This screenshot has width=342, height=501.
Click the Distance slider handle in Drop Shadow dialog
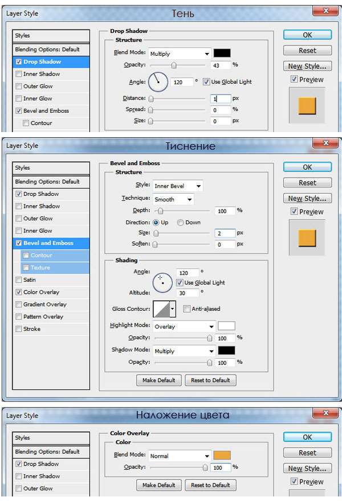click(x=151, y=98)
